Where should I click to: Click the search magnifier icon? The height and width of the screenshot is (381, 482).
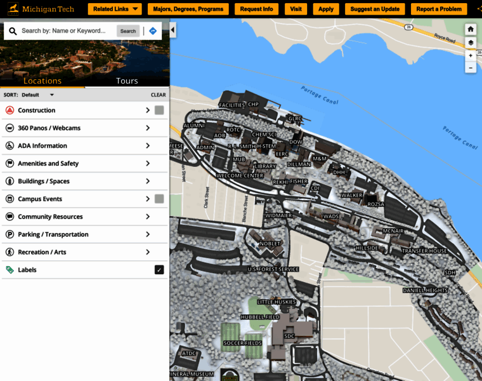coord(13,30)
